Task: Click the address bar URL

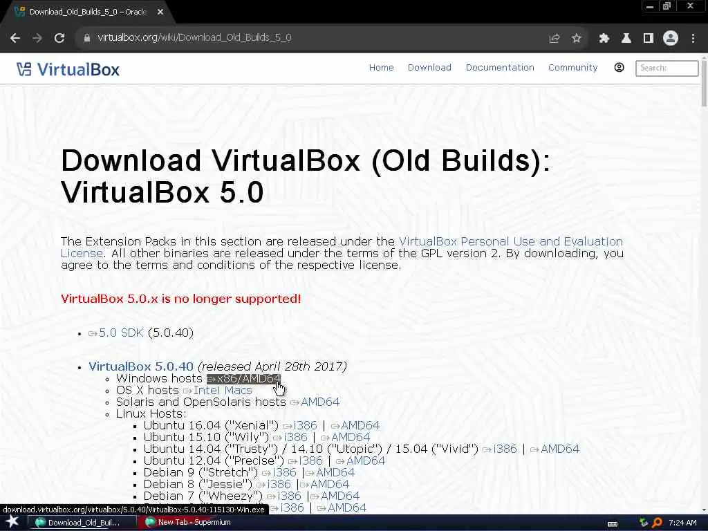Action: coord(194,37)
